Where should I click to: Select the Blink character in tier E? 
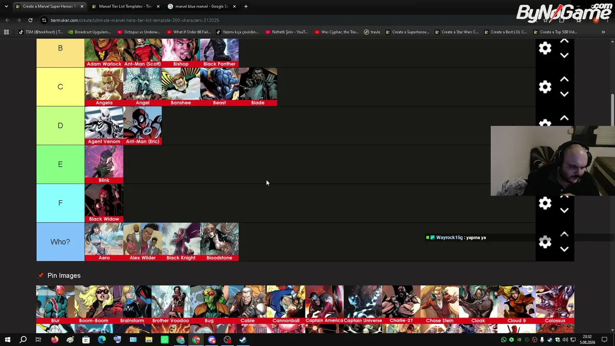104,164
